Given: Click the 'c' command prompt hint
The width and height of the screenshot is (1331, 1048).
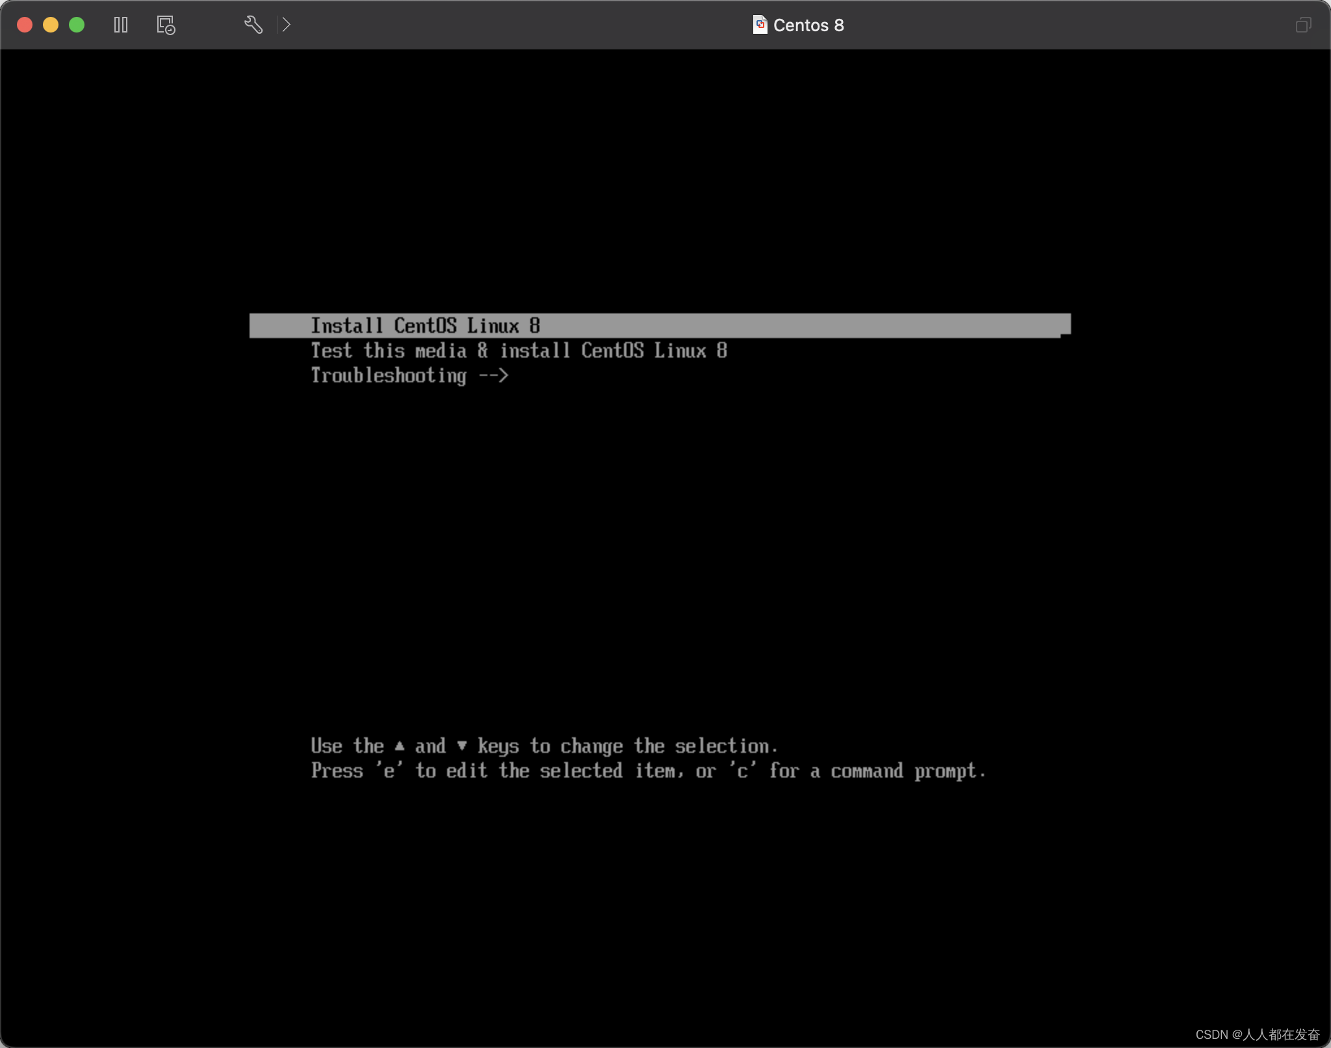Looking at the screenshot, I should click(x=742, y=772).
